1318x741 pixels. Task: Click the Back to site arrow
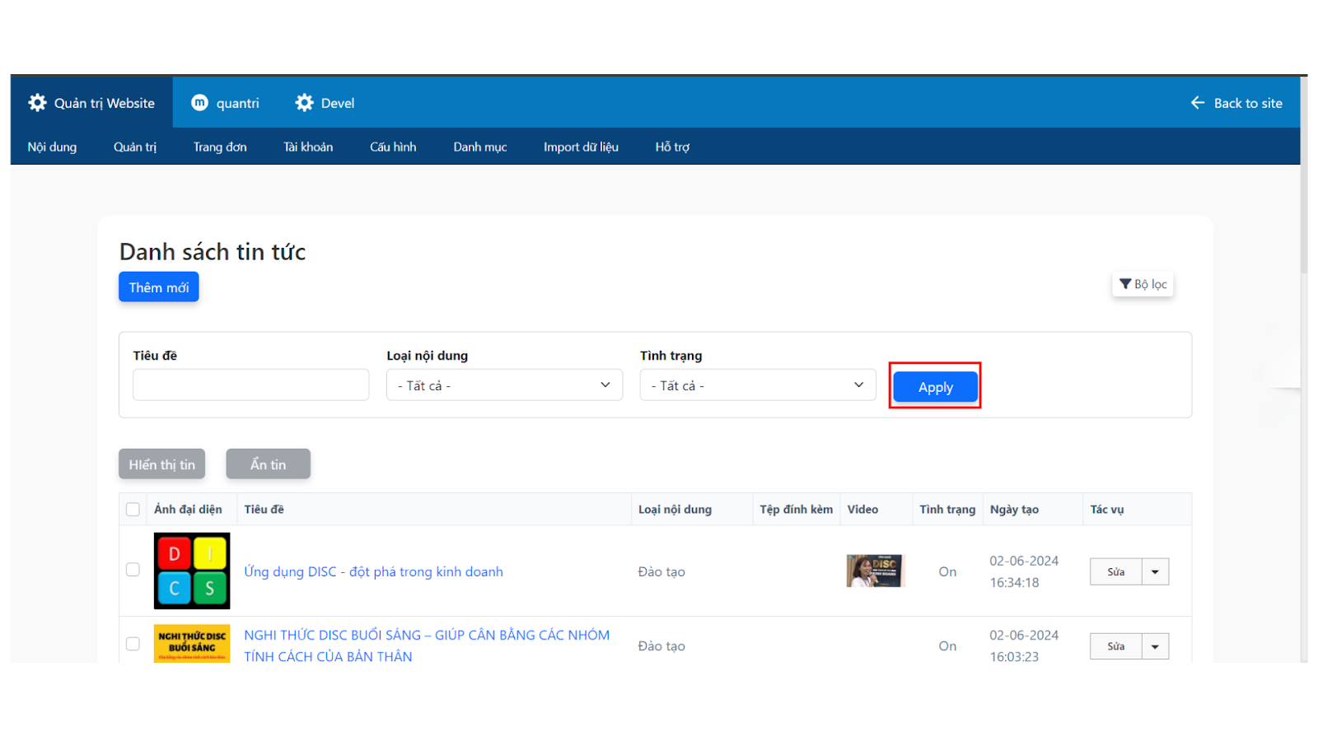pos(1198,103)
